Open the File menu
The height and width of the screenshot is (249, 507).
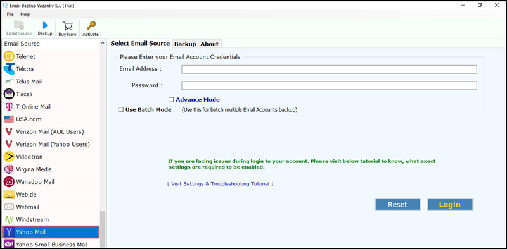click(x=10, y=14)
